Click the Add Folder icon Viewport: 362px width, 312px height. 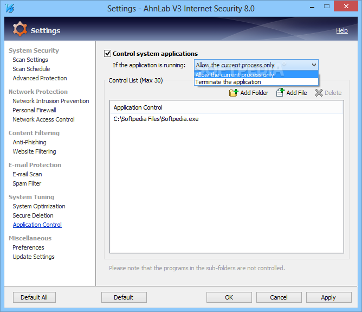tap(234, 93)
